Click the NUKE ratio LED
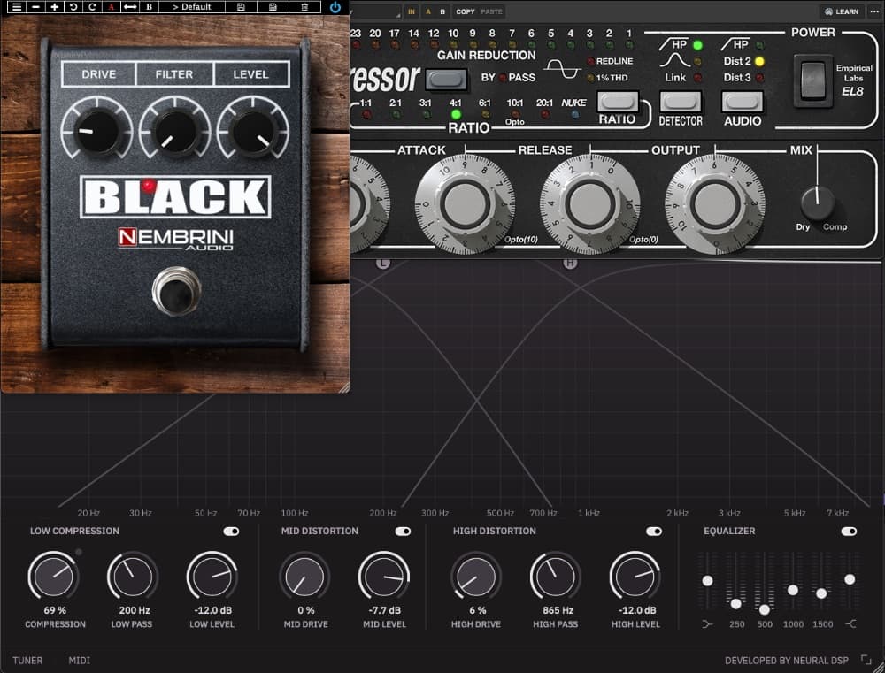885x673 pixels. point(575,114)
